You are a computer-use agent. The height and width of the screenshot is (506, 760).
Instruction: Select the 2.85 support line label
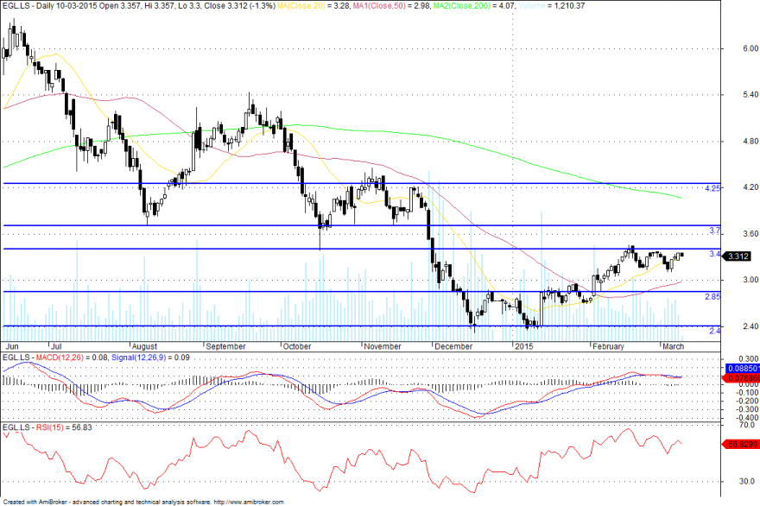pos(712,296)
